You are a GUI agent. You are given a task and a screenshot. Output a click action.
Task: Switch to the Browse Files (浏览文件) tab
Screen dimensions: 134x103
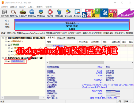pos(61,38)
